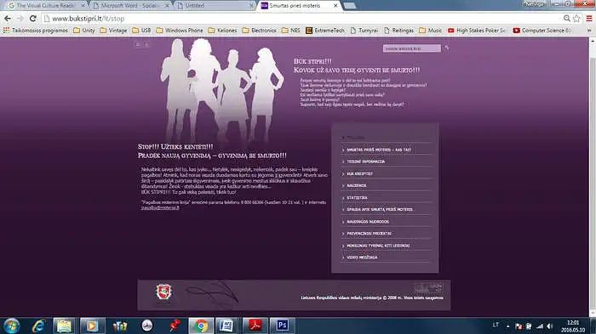Open the Windows Phone bookmarks folder
This screenshot has width=596, height=334.
click(x=180, y=31)
